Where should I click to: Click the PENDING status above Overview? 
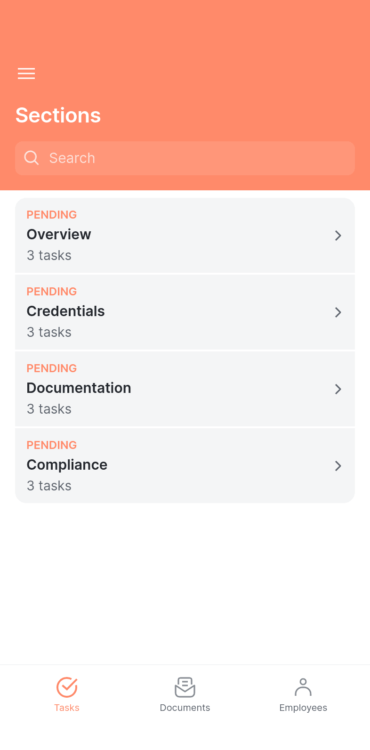(x=52, y=215)
